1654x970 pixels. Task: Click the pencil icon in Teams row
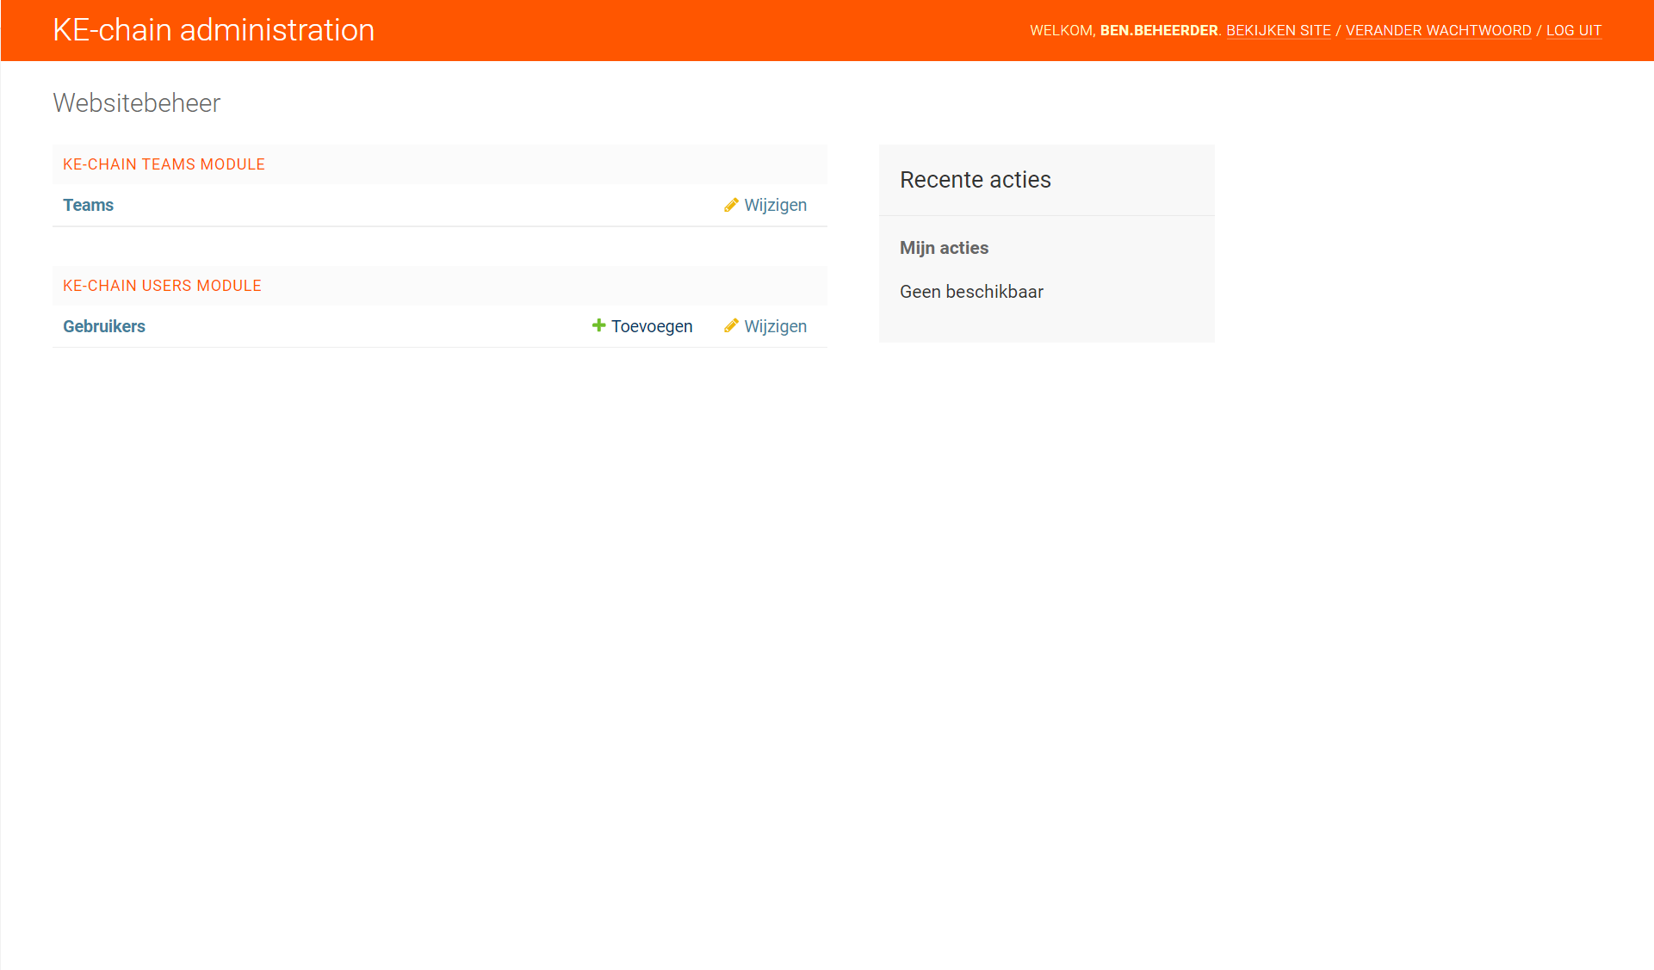[x=731, y=205]
